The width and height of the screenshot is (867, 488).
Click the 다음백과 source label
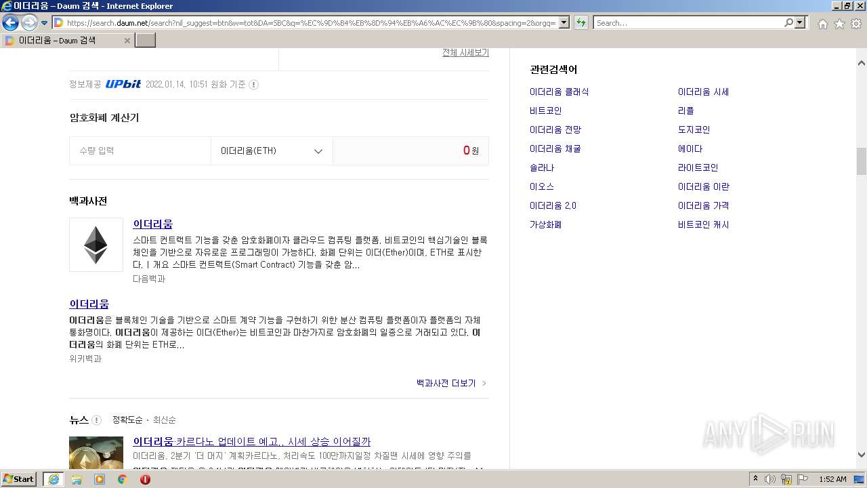click(x=149, y=279)
